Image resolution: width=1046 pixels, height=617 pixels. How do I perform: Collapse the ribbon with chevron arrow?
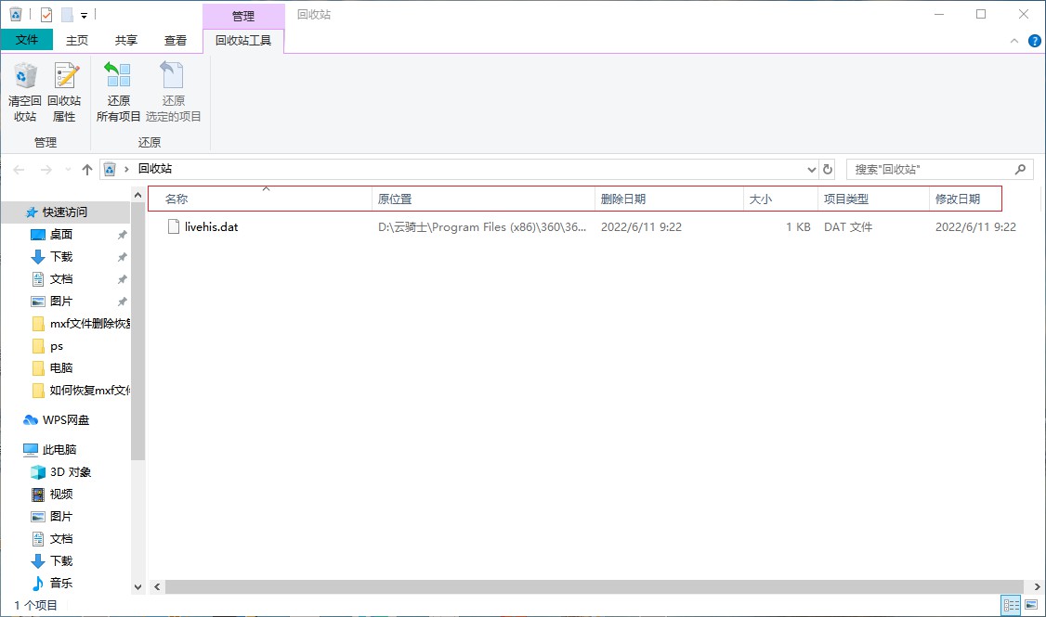[x=1014, y=41]
